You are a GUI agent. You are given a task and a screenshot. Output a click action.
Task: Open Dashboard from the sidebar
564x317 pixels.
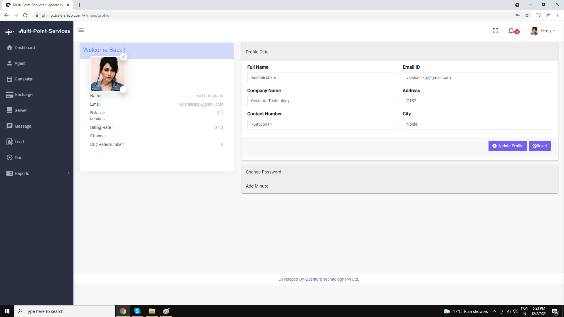(24, 48)
